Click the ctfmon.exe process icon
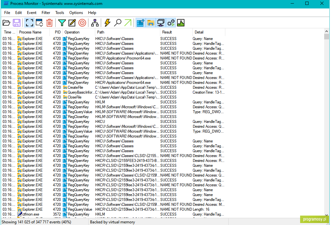This screenshot has height=225, width=331. tap(20, 214)
